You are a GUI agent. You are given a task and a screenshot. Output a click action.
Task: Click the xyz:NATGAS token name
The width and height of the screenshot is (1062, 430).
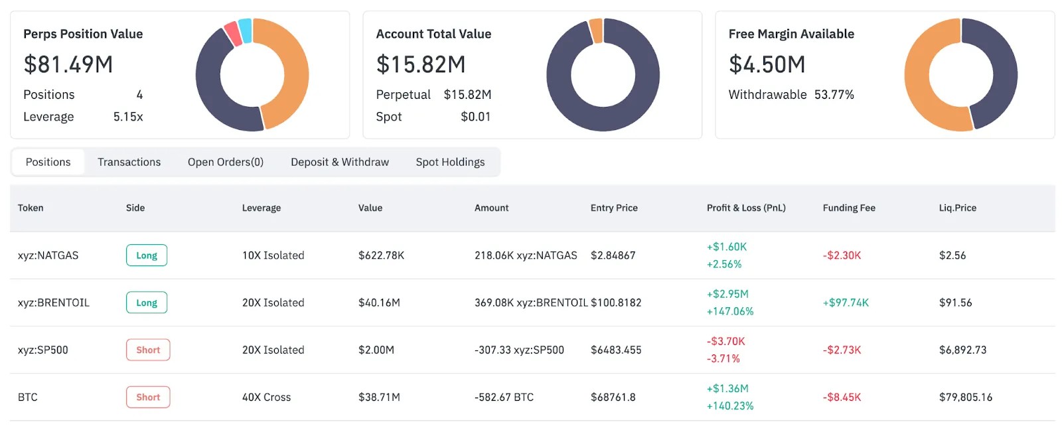[x=48, y=255]
